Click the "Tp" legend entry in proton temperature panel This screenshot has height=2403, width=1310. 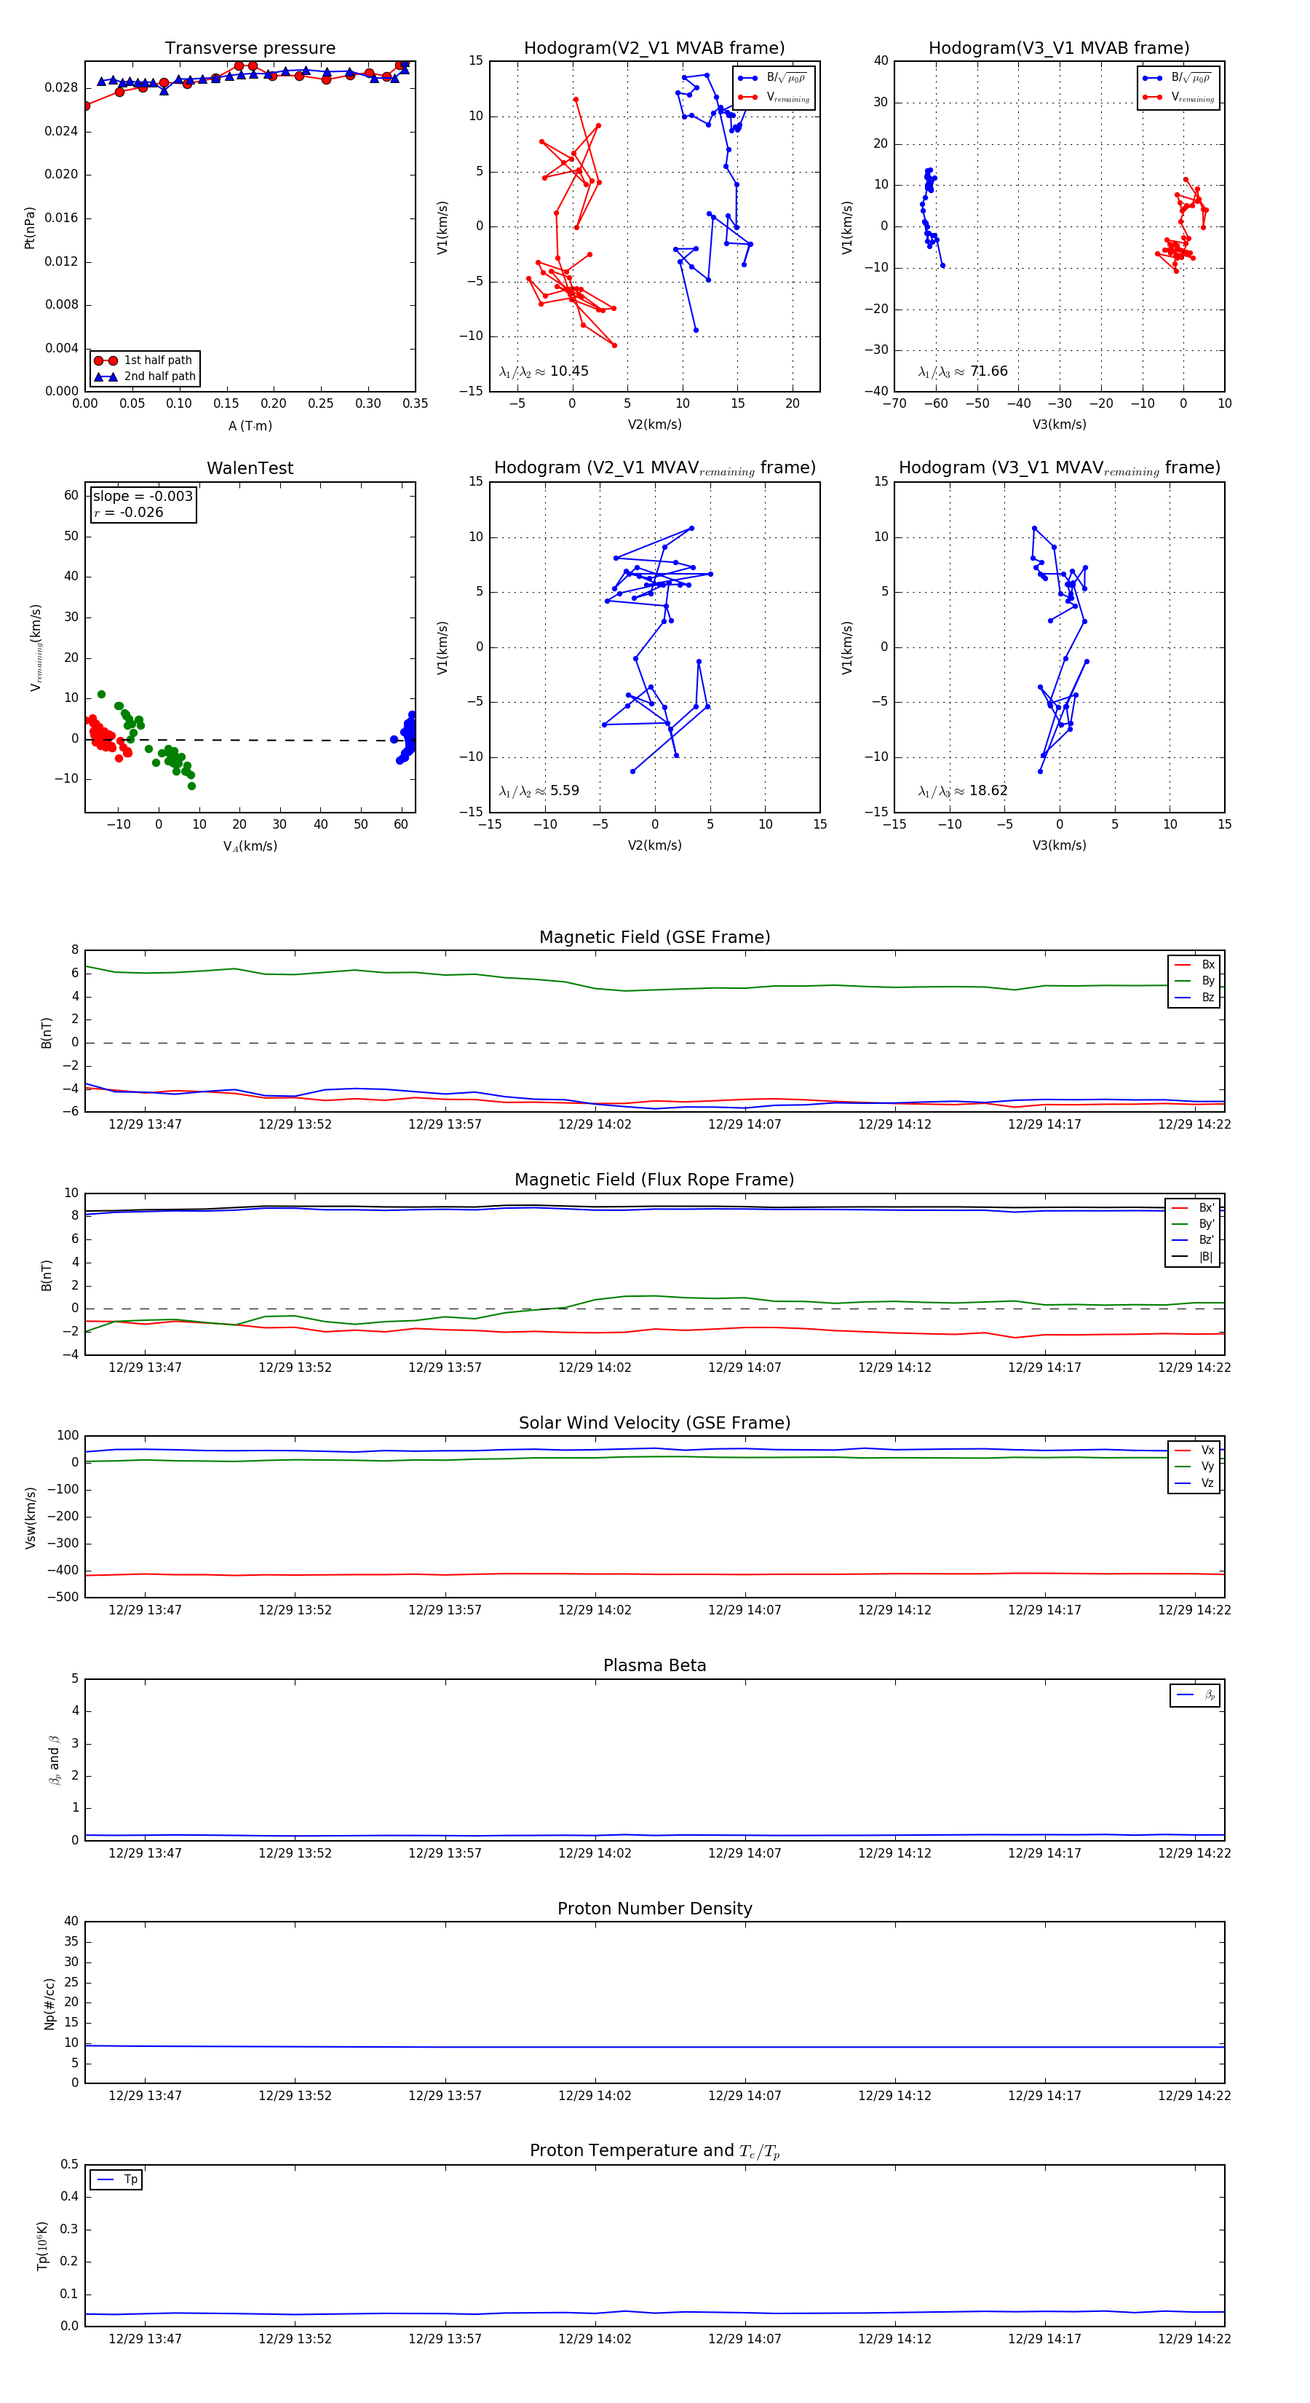pos(117,2179)
